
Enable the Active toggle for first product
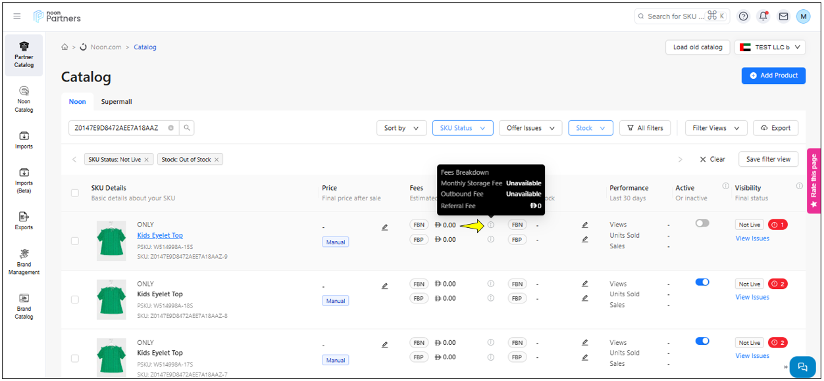[702, 223]
